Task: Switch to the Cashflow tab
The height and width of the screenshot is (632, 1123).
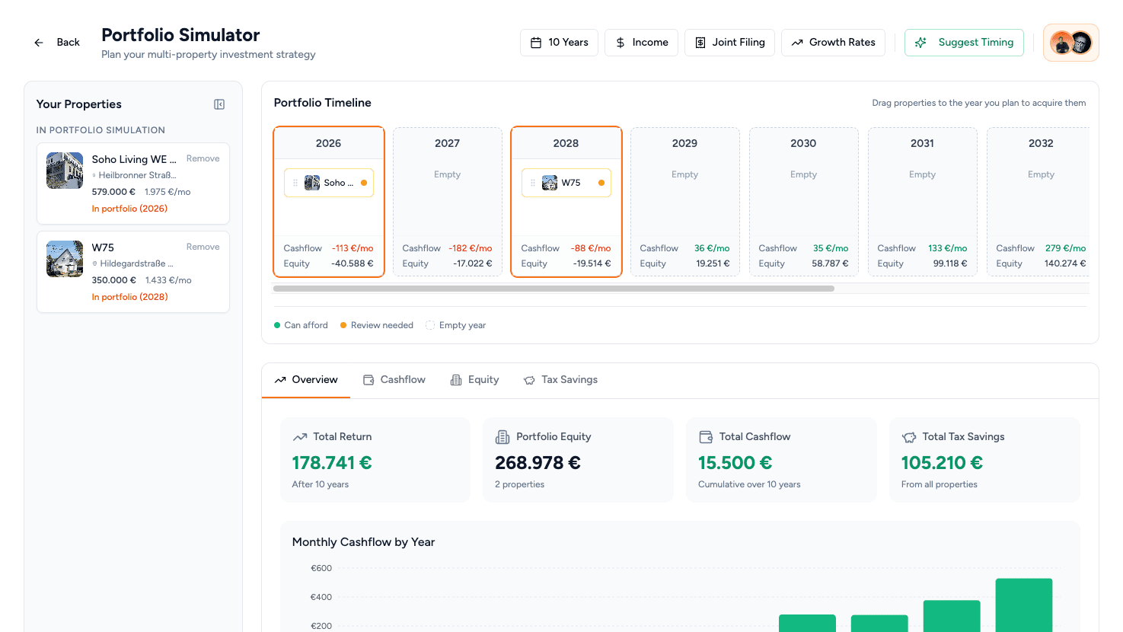Action: coord(394,380)
